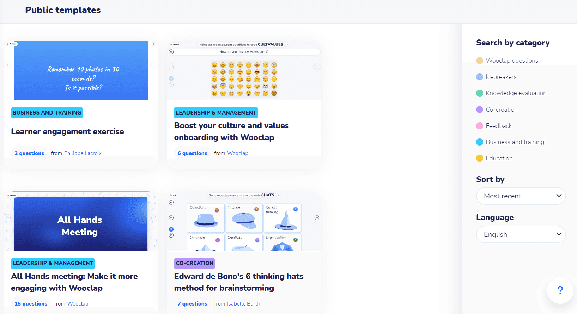The width and height of the screenshot is (577, 314).
Task: Click the Public templates heading
Action: click(x=63, y=10)
